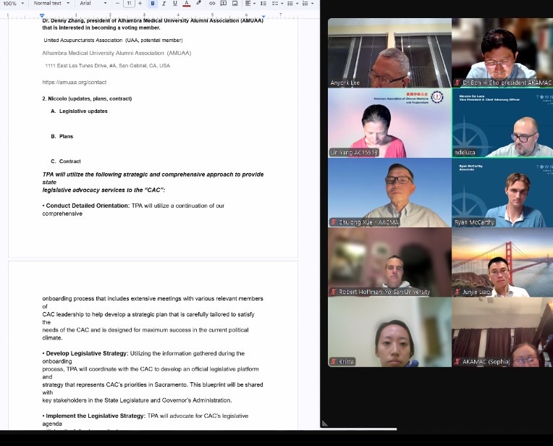Open the text alignment menu
Image resolution: width=553 pixels, height=446 pixels.
(x=249, y=4)
